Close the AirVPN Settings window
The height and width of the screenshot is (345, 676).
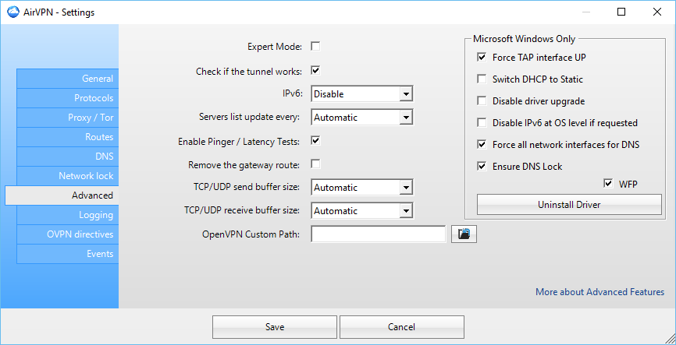pyautogui.click(x=656, y=12)
